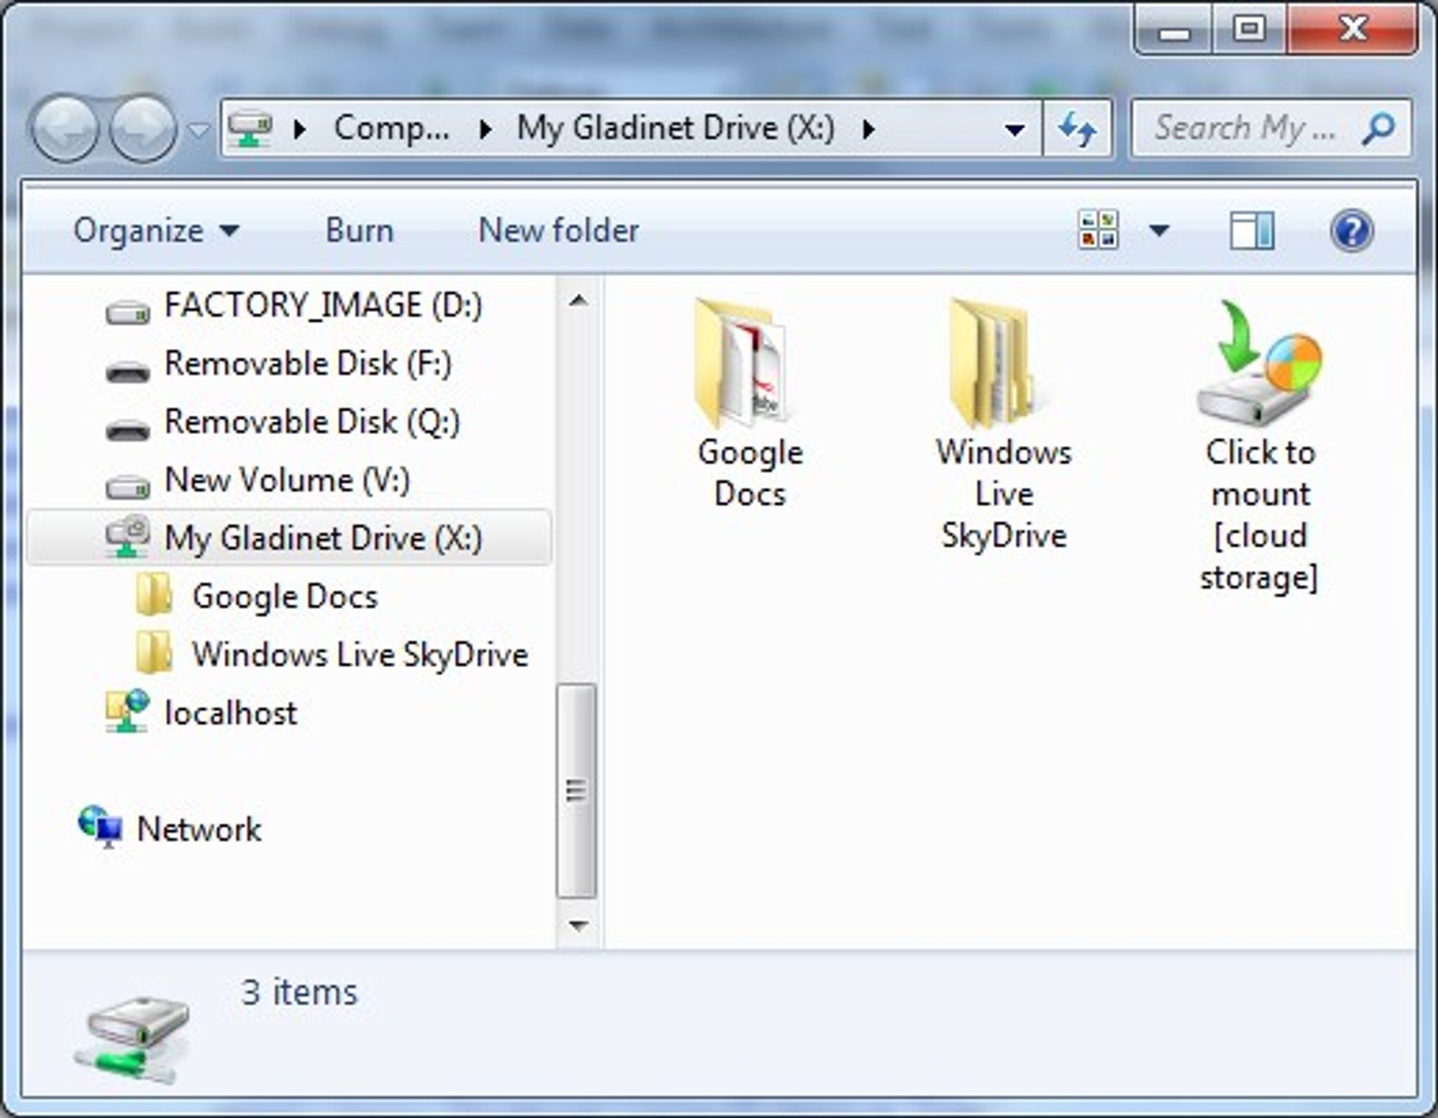
Task: Select the Windows Live SkyDrive label in the sidebar tree
Action: 360,655
